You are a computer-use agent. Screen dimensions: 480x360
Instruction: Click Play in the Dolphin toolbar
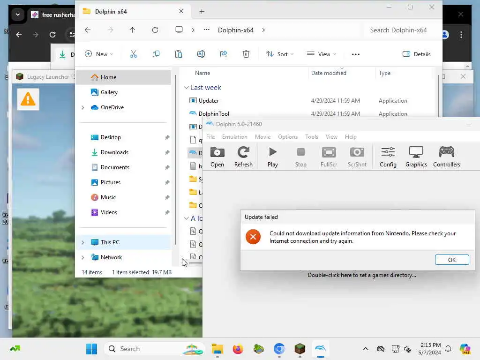[x=273, y=157]
